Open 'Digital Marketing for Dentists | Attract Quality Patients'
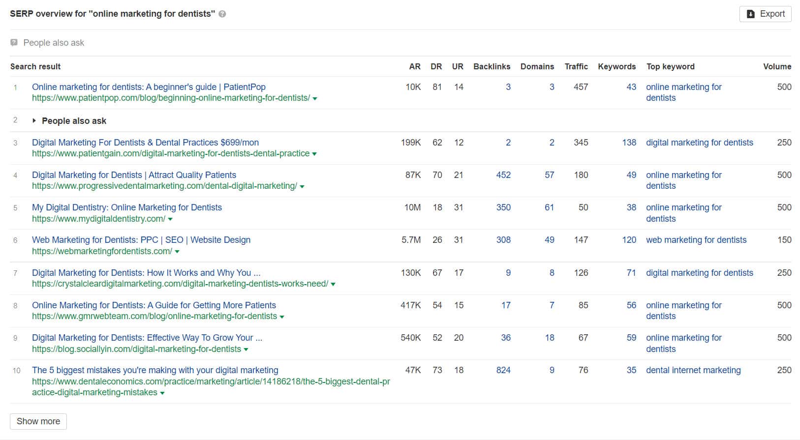This screenshot has width=800, height=440. (134, 175)
